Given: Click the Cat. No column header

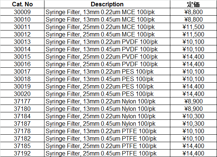Looking at the screenshot, I should tap(22, 4).
